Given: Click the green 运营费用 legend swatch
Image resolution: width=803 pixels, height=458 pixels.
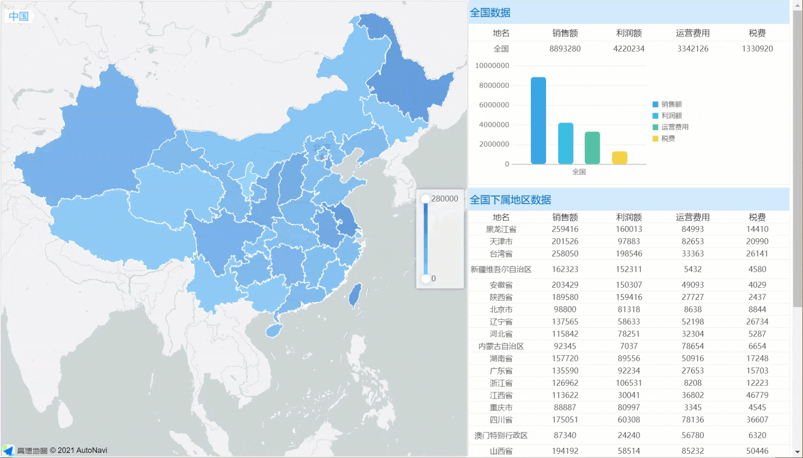Looking at the screenshot, I should pos(655,127).
